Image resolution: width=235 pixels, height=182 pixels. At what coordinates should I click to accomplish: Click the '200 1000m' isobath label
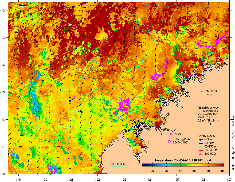tap(118, 164)
